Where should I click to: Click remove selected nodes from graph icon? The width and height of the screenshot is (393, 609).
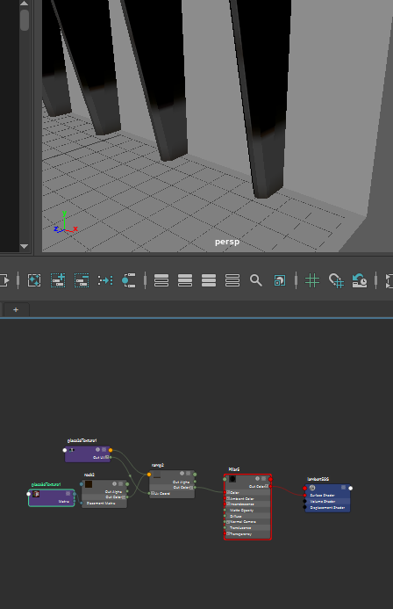(82, 280)
